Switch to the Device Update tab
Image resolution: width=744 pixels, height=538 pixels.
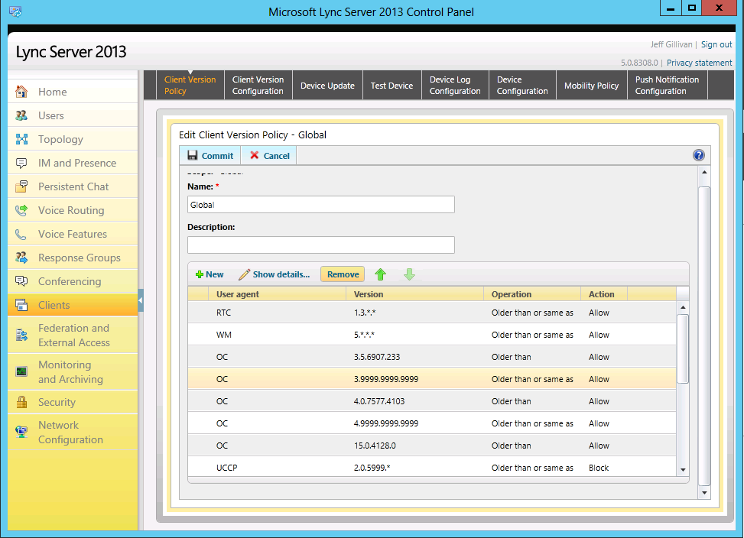(x=327, y=86)
